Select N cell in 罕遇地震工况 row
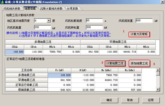 [x=83, y=80]
